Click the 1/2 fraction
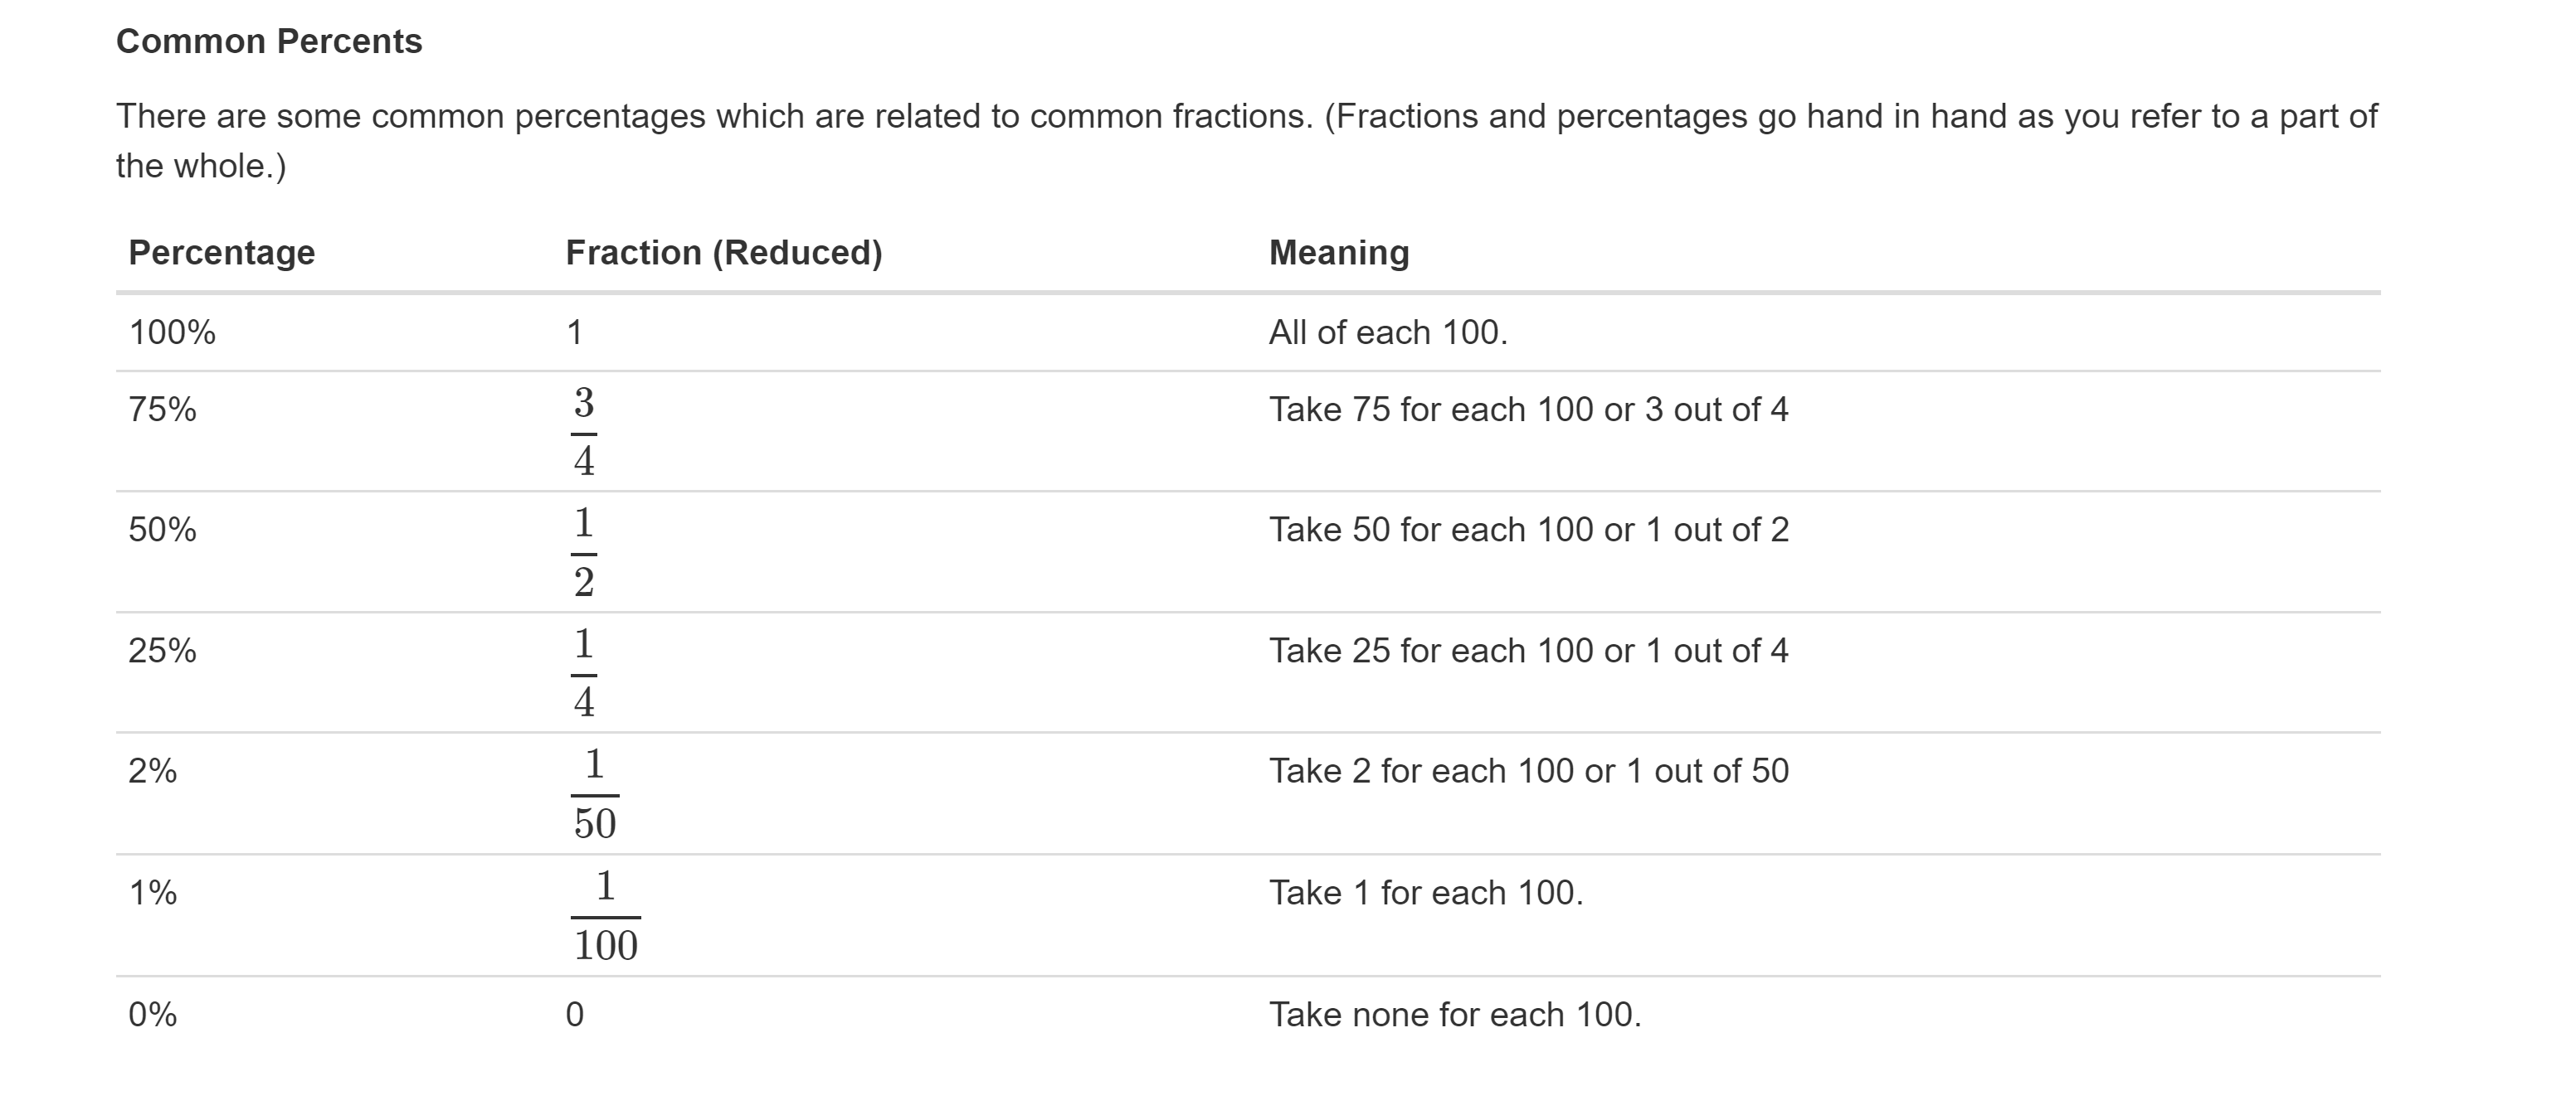Viewport: 2576px width, 1115px height. click(x=584, y=552)
